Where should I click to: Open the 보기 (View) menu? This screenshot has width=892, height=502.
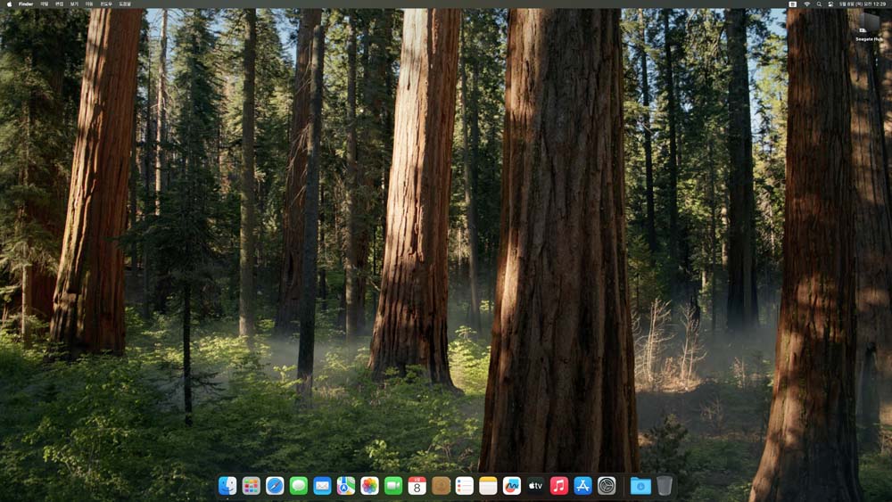pos(75,4)
